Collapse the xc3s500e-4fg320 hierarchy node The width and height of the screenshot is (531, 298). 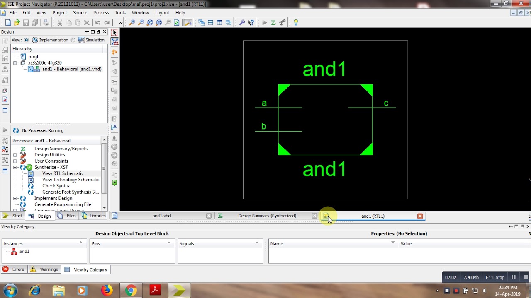point(15,63)
